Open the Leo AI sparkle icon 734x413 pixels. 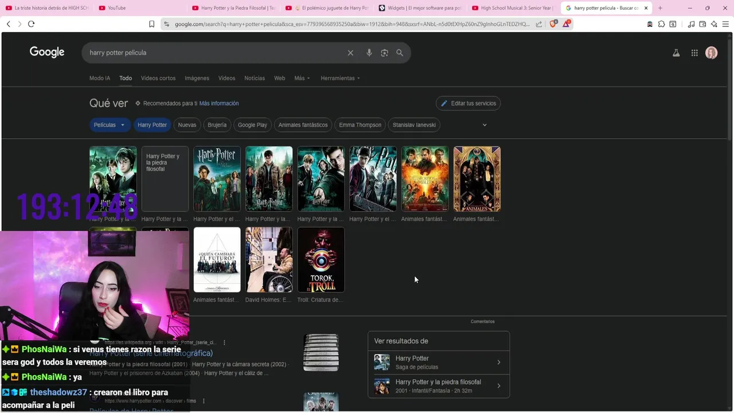pos(714,24)
